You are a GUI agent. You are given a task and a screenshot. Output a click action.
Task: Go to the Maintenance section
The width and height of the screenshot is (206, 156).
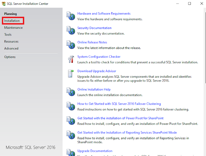click(14, 28)
